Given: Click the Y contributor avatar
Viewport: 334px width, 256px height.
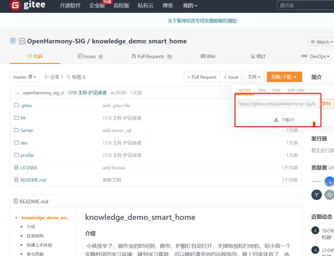Looking at the screenshot, I should 316,195.
